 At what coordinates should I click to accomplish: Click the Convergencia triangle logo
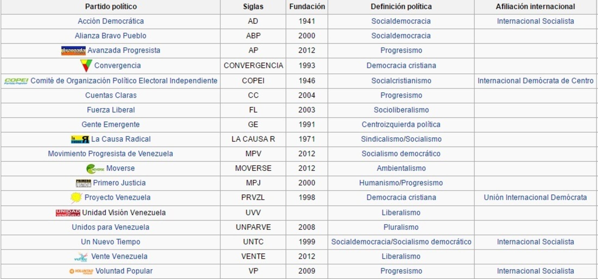86,66
